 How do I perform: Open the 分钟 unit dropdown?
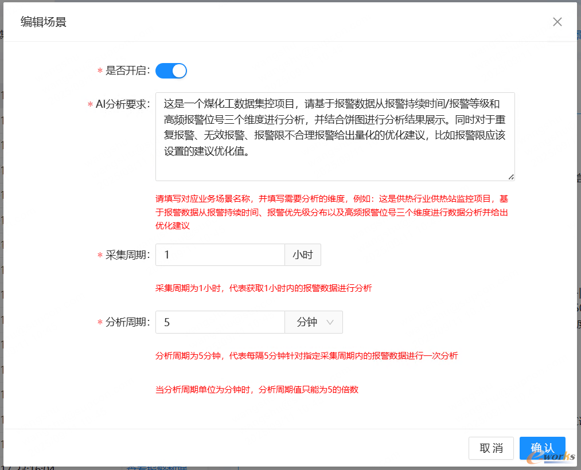click(x=313, y=322)
